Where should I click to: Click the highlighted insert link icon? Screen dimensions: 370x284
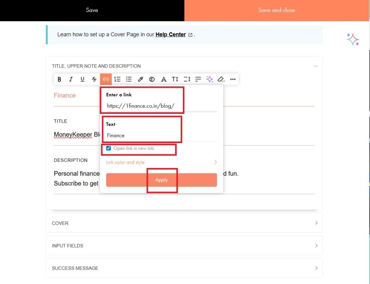click(x=106, y=79)
